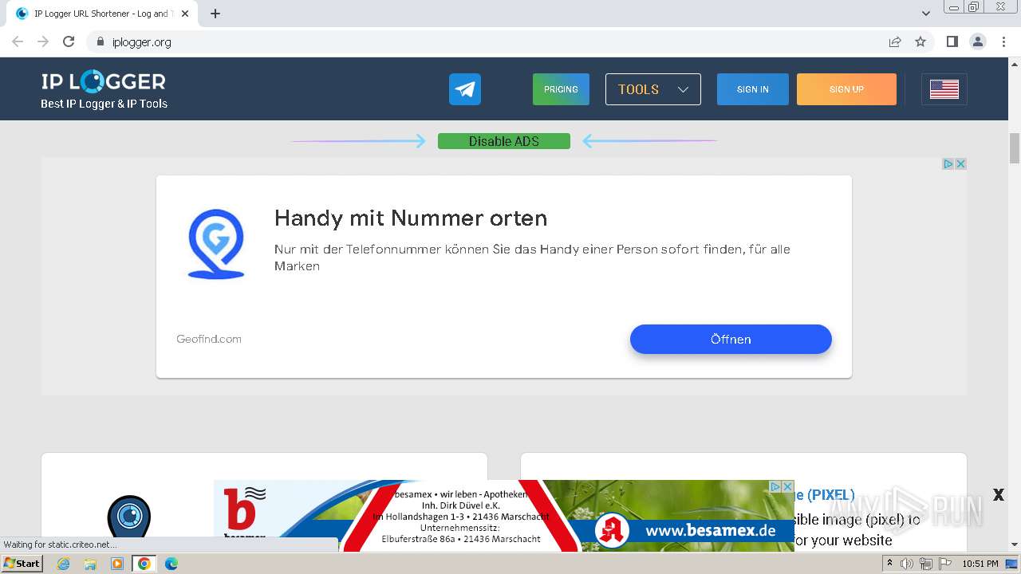This screenshot has height=574, width=1021.
Task: Open the US flag language selector
Action: point(944,89)
